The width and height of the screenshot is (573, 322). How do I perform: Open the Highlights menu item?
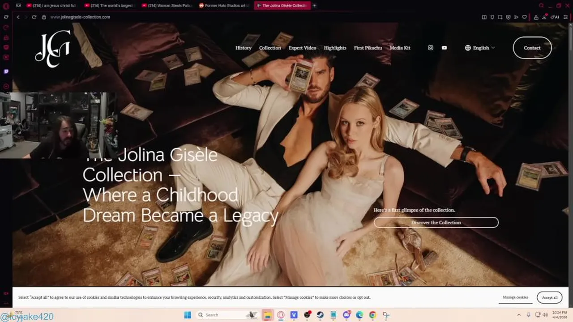coord(335,48)
